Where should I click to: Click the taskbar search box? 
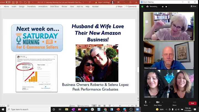tap(28, 109)
